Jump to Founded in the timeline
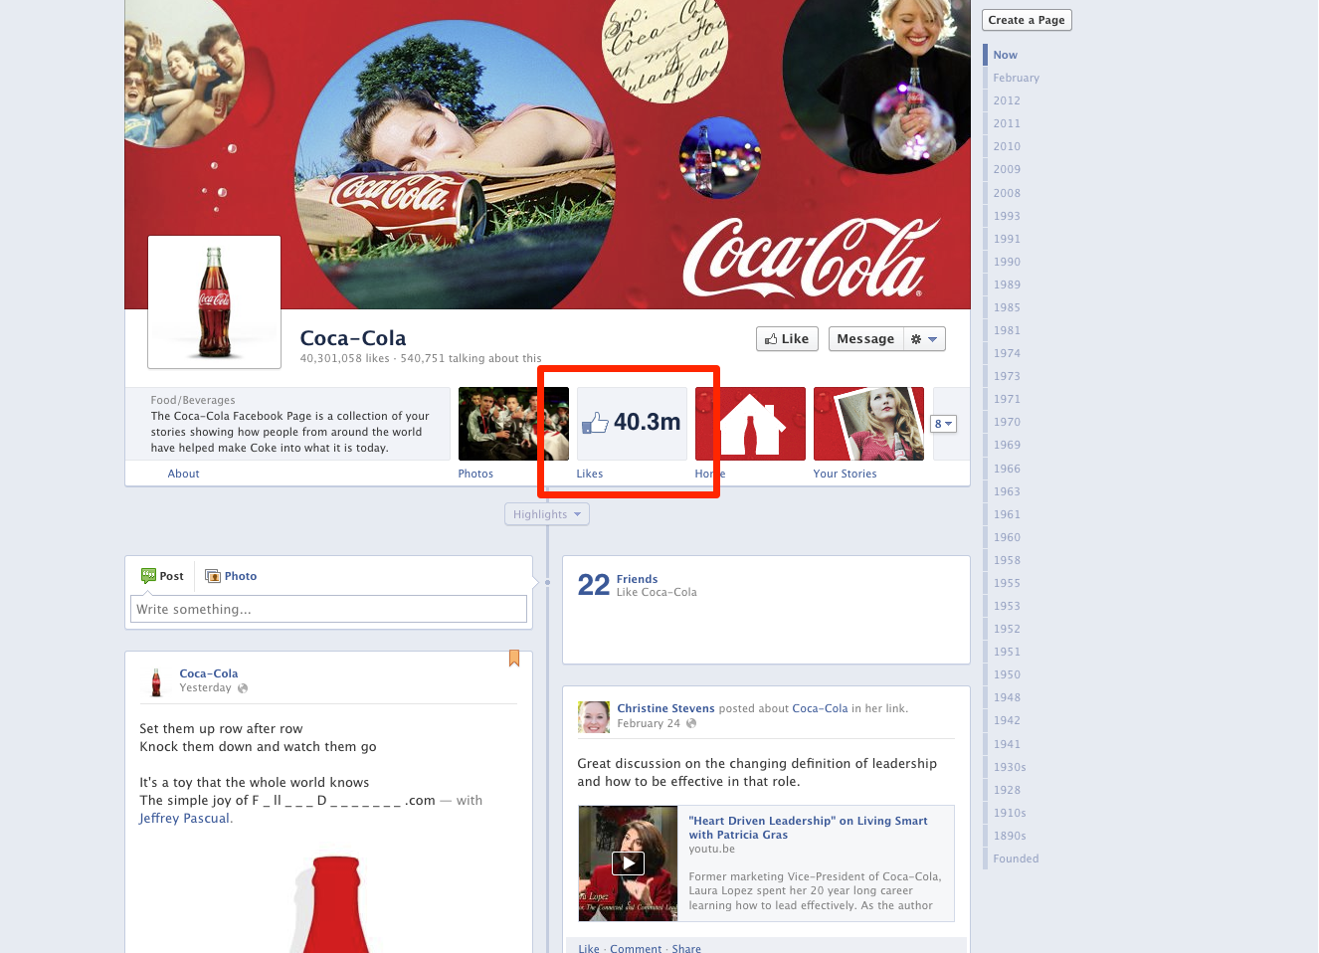Screen dimensions: 1319x953 pyautogui.click(x=1016, y=858)
